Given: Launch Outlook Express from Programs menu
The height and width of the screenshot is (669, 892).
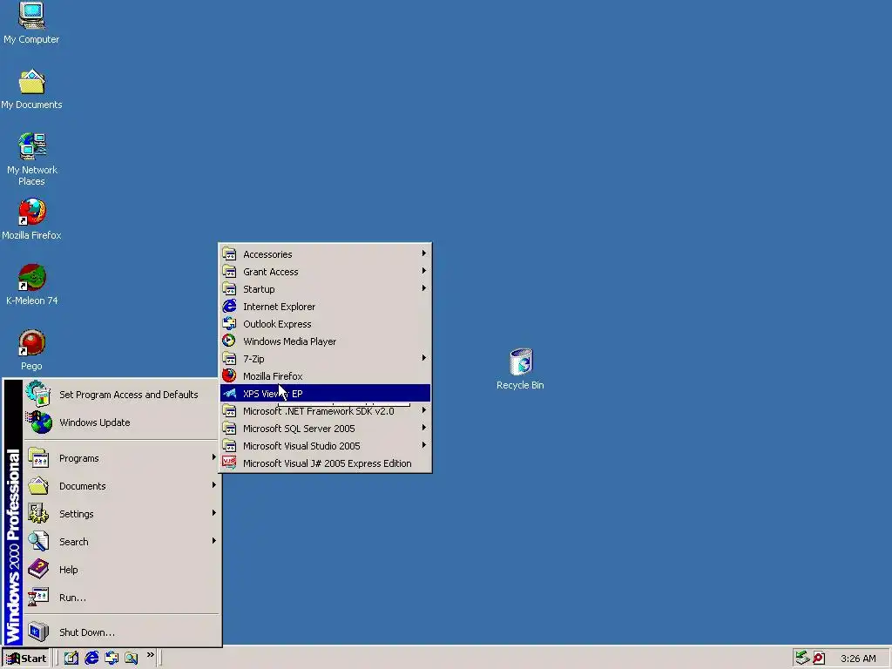Looking at the screenshot, I should [x=326, y=324].
